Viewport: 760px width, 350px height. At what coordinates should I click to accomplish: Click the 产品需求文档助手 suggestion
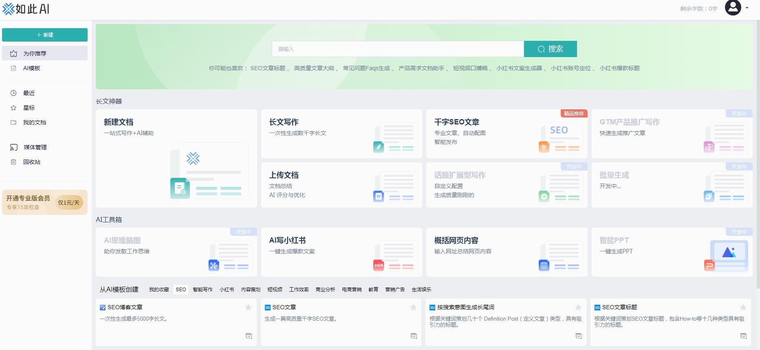(x=421, y=68)
